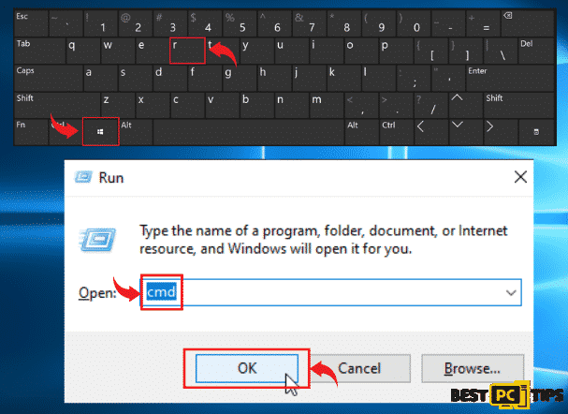Click the OK button

(247, 368)
